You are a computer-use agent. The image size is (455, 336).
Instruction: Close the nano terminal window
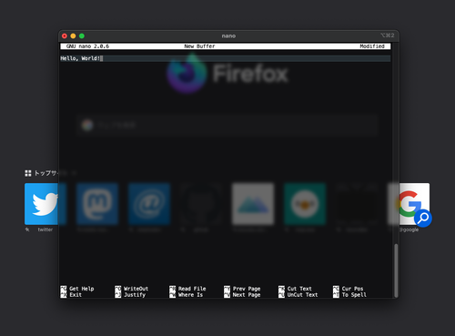65,36
